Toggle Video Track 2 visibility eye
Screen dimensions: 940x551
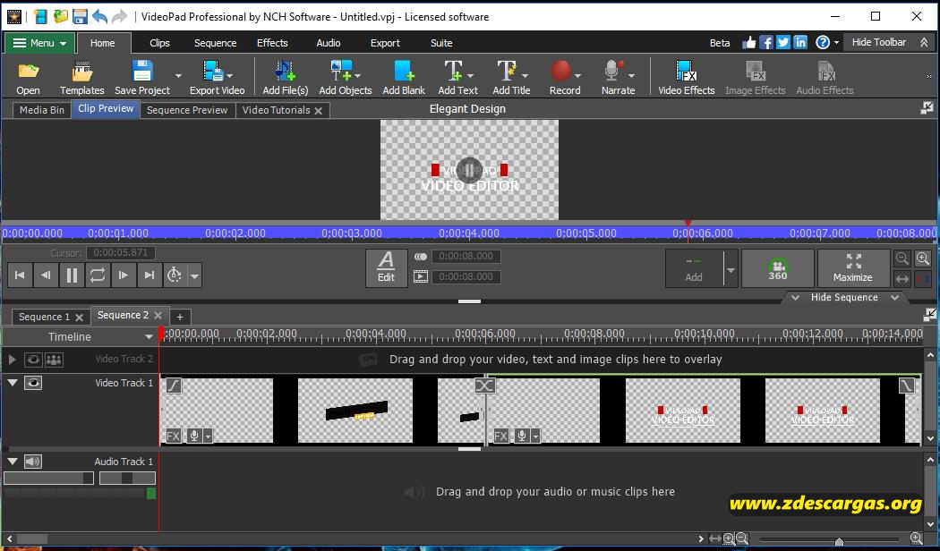click(x=33, y=360)
